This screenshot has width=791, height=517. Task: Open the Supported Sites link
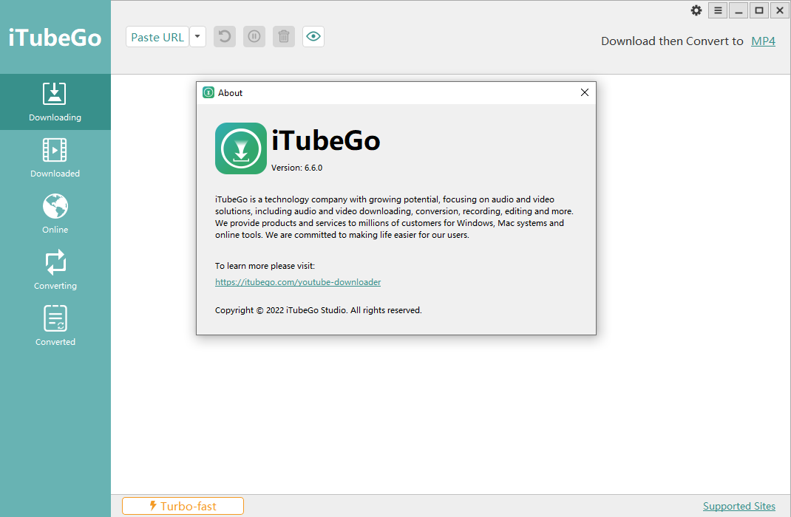point(739,506)
